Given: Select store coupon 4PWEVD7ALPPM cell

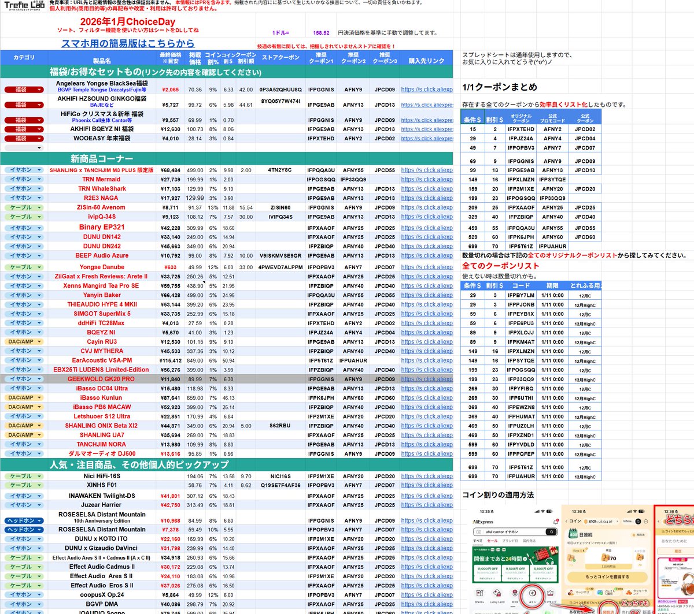Looking at the screenshot, I should point(280,267).
